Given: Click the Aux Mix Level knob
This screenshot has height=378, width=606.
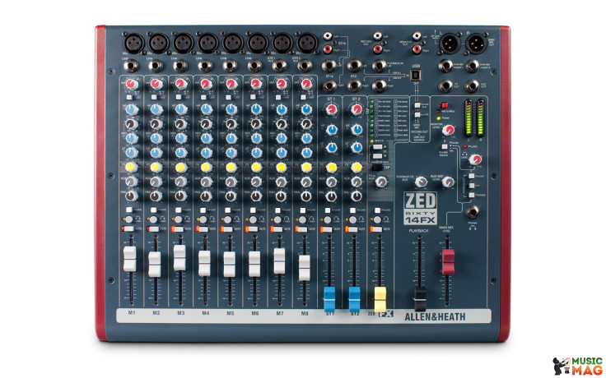Looking at the screenshot, I should tap(448, 182).
